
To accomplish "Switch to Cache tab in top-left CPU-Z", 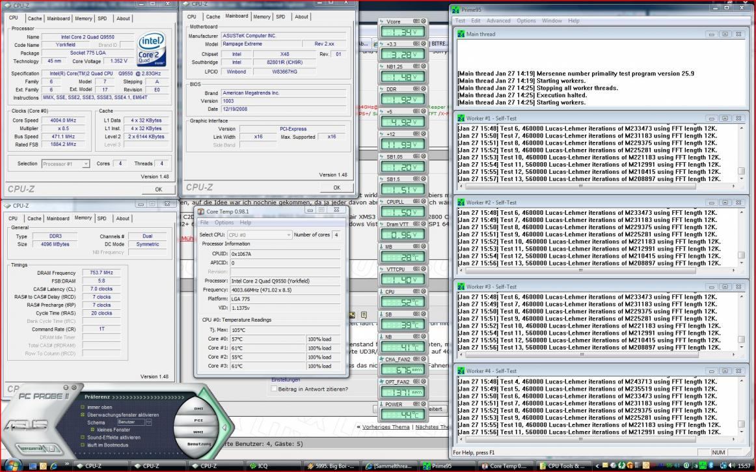I will pyautogui.click(x=34, y=18).
